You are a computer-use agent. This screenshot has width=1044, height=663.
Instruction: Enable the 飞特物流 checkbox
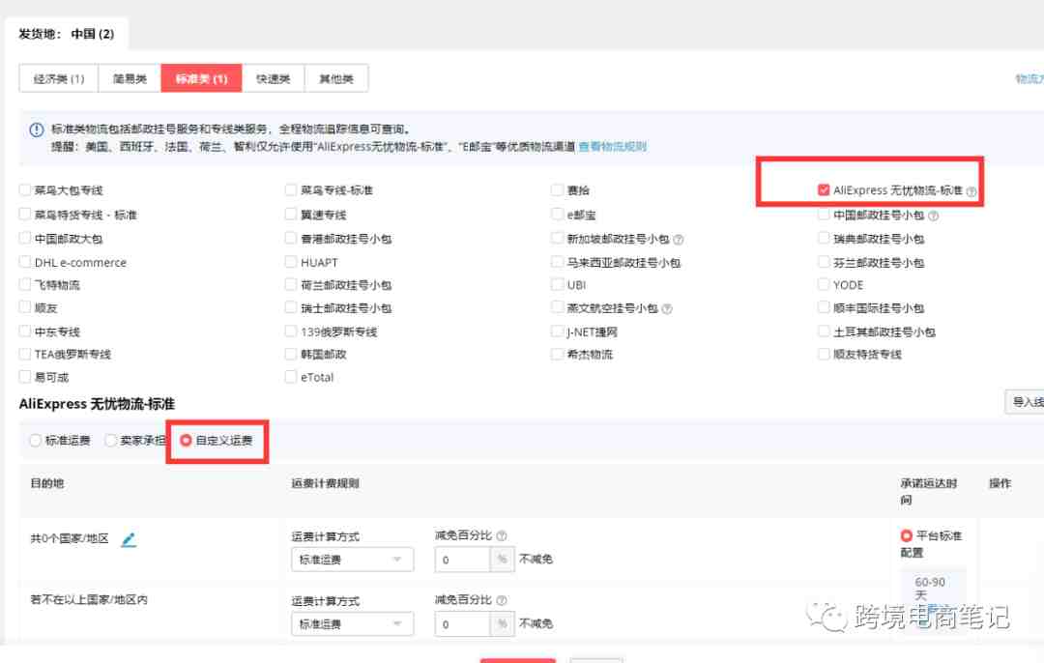(25, 285)
